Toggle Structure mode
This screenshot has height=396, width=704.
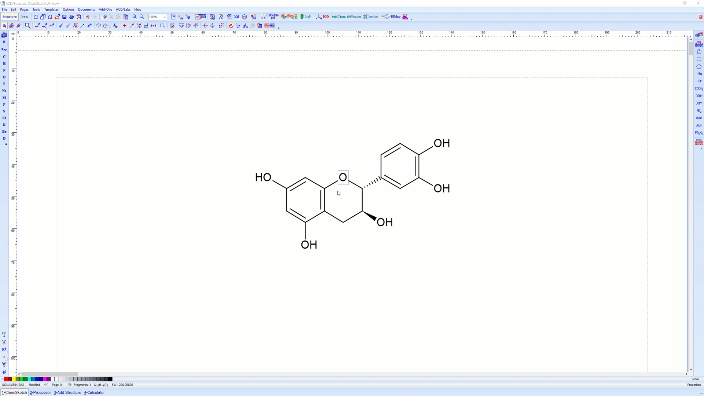tap(10, 17)
